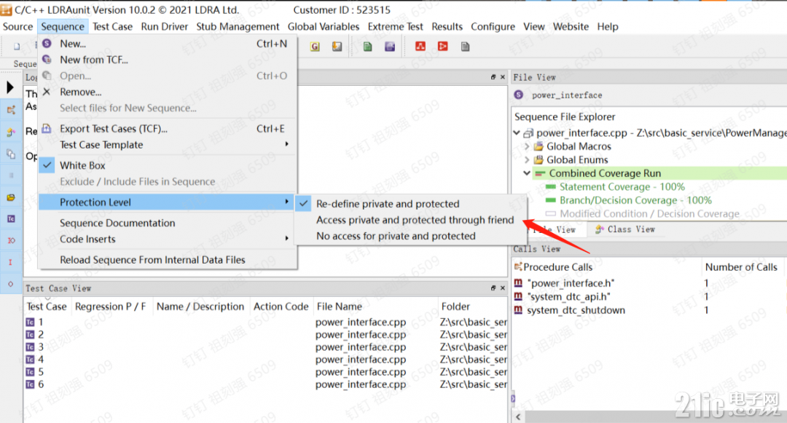Click the red call-graph toolbar icon
The width and height of the screenshot is (787, 423).
point(420,47)
